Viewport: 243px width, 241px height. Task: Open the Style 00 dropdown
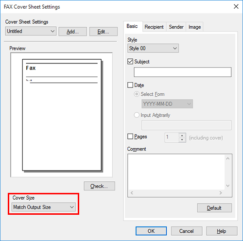pyautogui.click(x=153, y=48)
